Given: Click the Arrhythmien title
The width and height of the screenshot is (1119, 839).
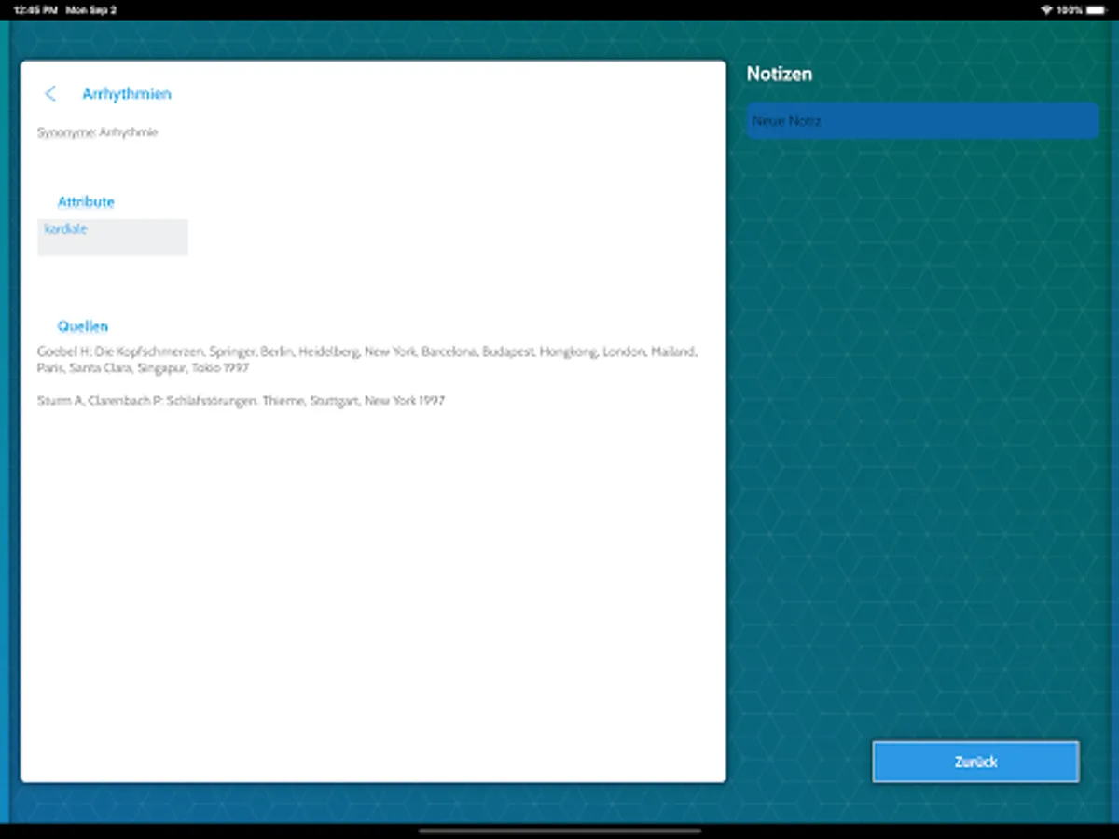Looking at the screenshot, I should 127,94.
